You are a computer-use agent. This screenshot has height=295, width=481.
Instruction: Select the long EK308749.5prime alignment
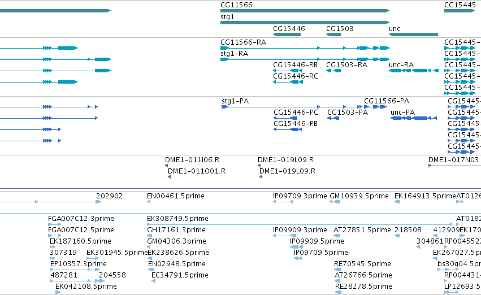tap(300, 224)
